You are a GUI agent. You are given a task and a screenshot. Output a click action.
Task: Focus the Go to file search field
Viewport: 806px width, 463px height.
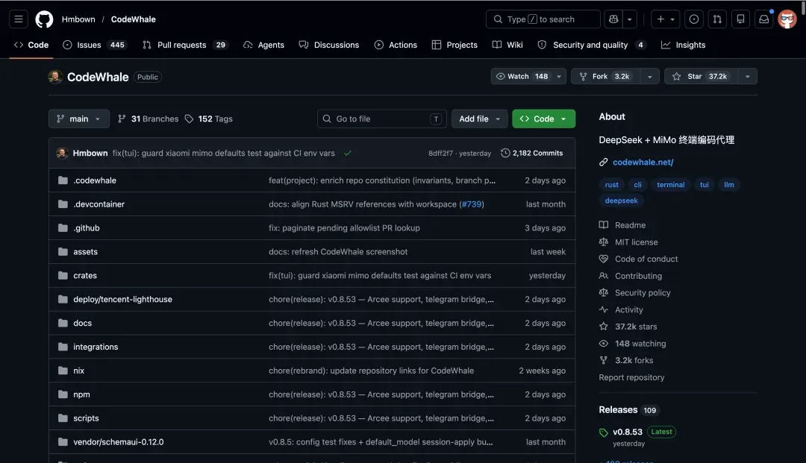[x=382, y=119]
